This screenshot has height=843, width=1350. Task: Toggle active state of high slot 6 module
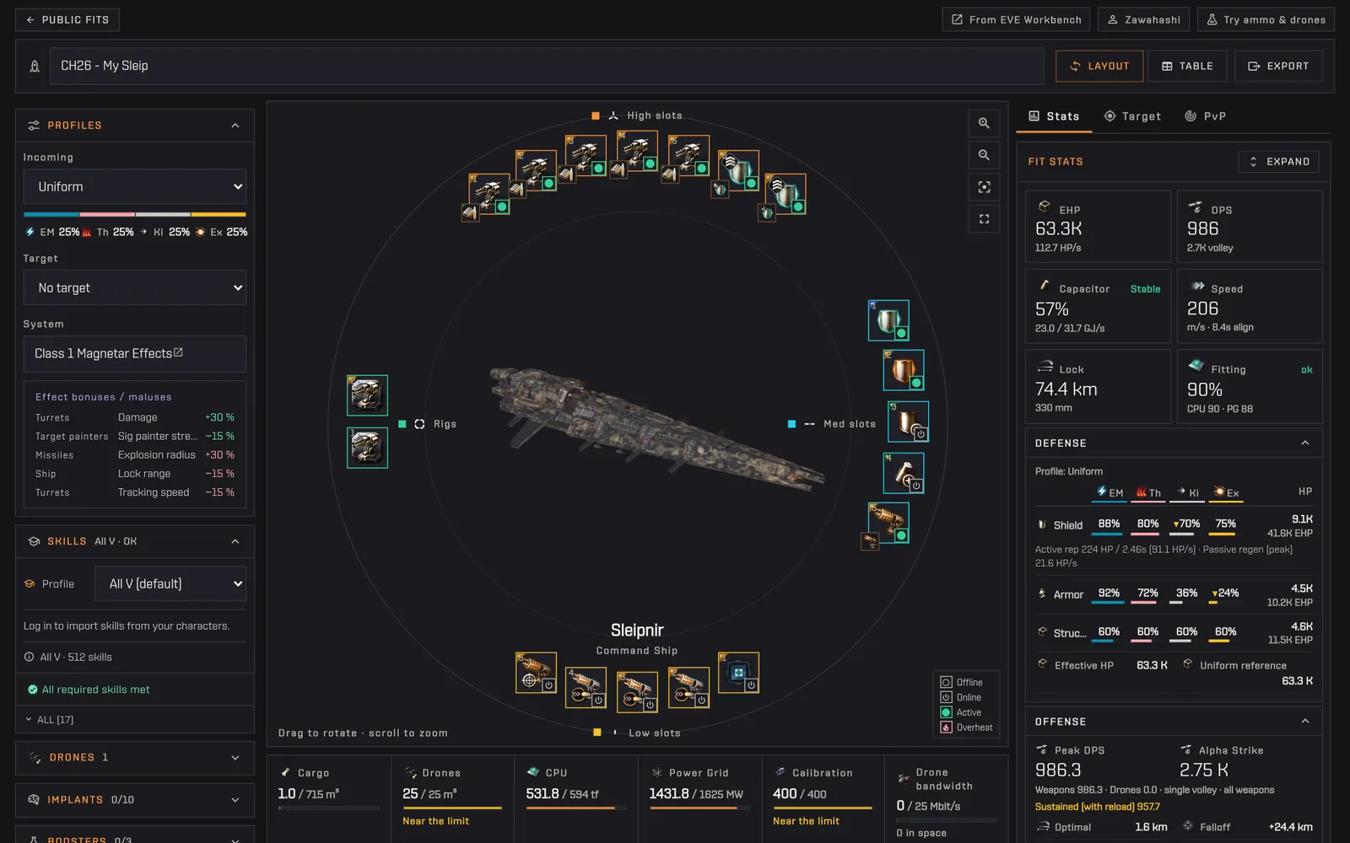point(751,183)
